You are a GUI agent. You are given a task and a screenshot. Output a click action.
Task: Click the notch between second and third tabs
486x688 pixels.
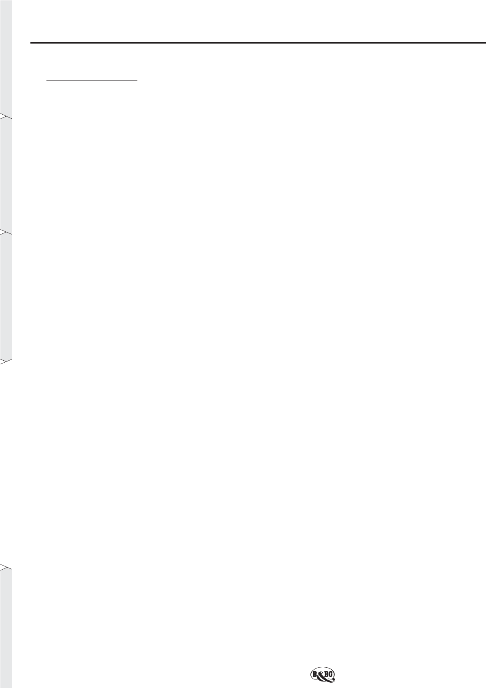(6, 232)
